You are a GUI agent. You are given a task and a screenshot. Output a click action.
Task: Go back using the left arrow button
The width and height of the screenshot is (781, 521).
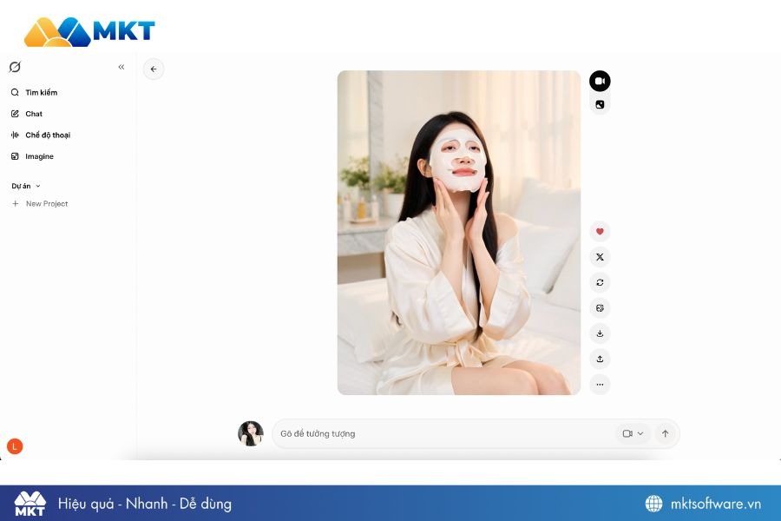pyautogui.click(x=154, y=69)
